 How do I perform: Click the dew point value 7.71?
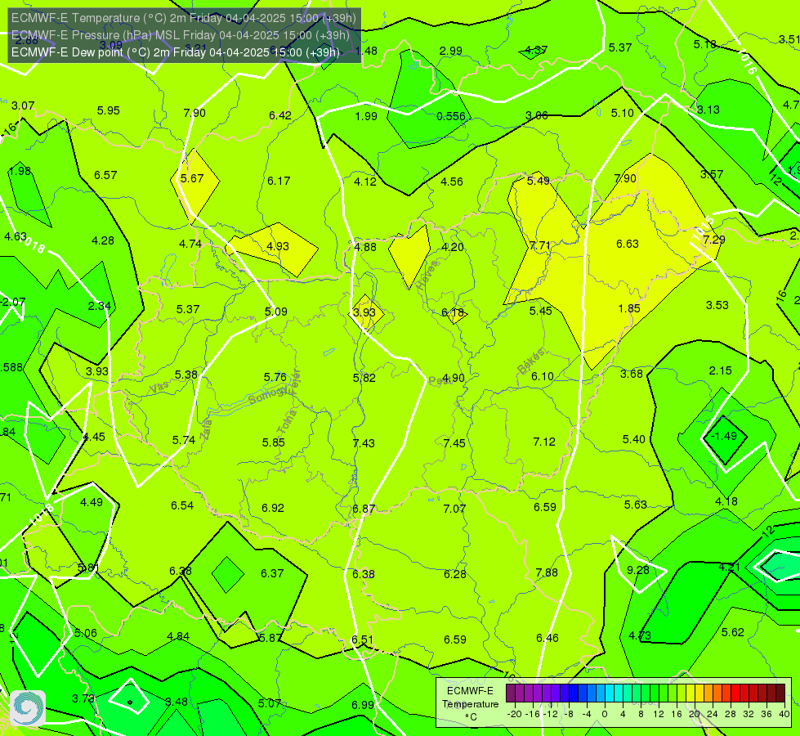pyautogui.click(x=540, y=245)
